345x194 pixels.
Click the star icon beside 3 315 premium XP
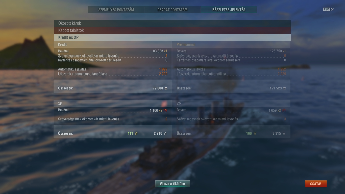284,133
